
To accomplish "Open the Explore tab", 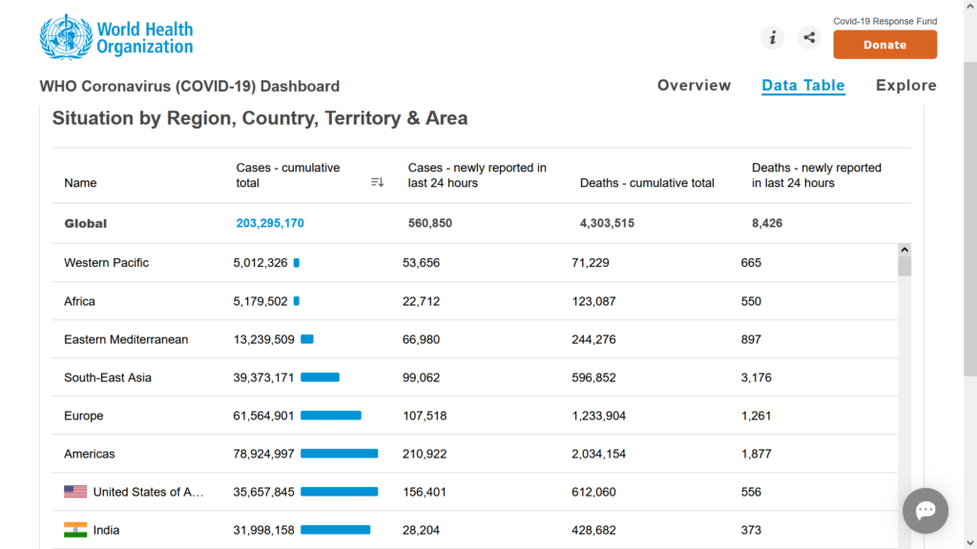I will point(906,85).
